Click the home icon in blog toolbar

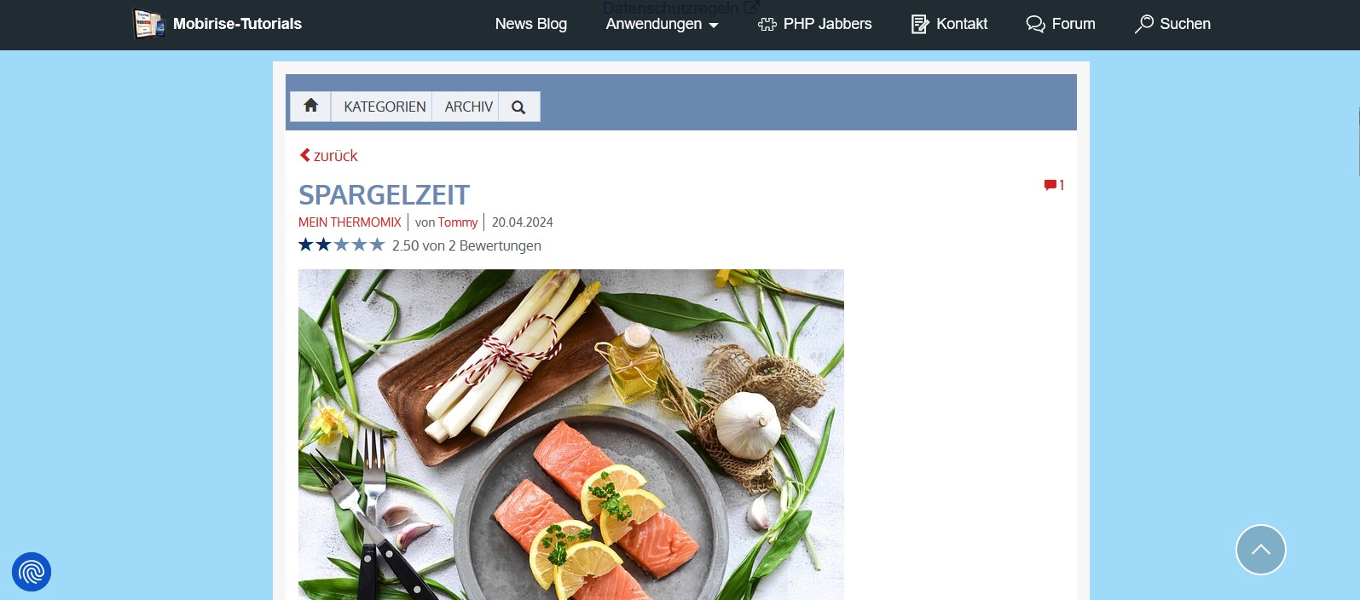310,106
